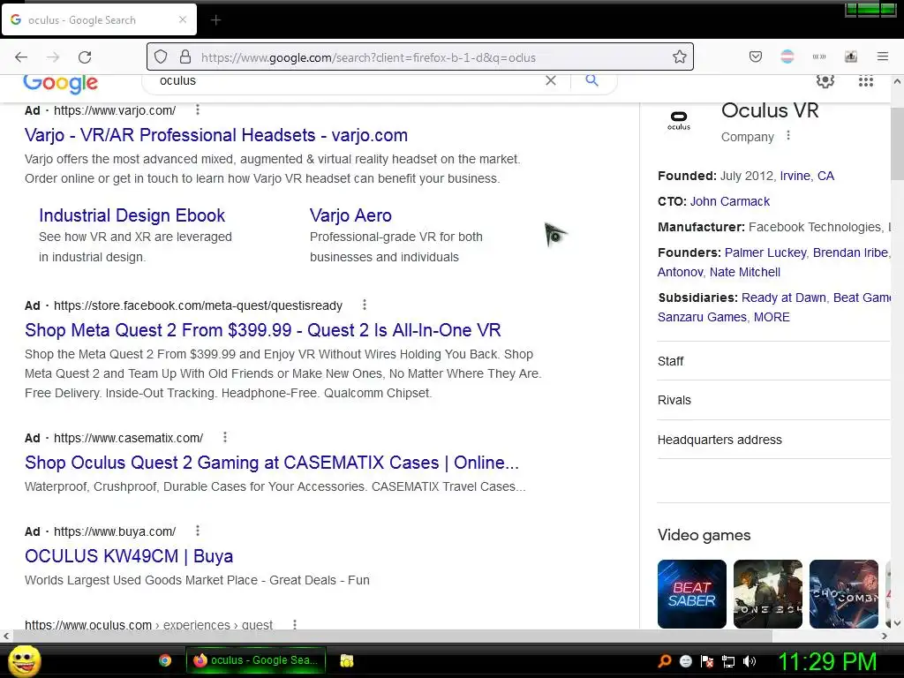The image size is (904, 678).
Task: Expand the Staff section
Action: [773, 361]
